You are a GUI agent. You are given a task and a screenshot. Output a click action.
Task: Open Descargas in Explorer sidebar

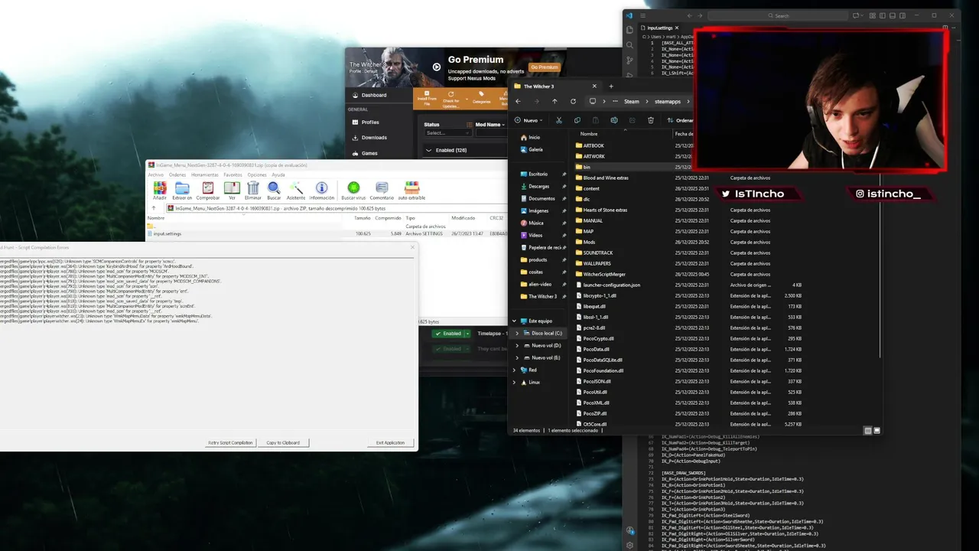point(539,186)
